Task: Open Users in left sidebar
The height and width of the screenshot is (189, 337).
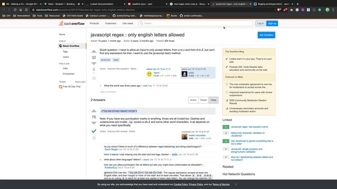Action: tap(66, 57)
